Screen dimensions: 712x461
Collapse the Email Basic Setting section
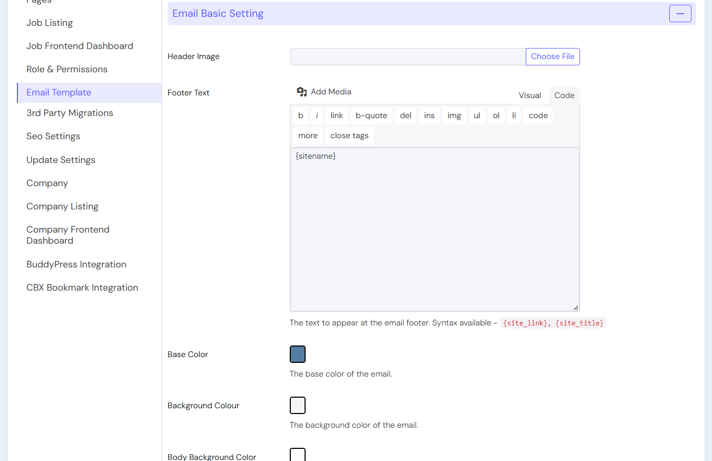[x=680, y=14]
